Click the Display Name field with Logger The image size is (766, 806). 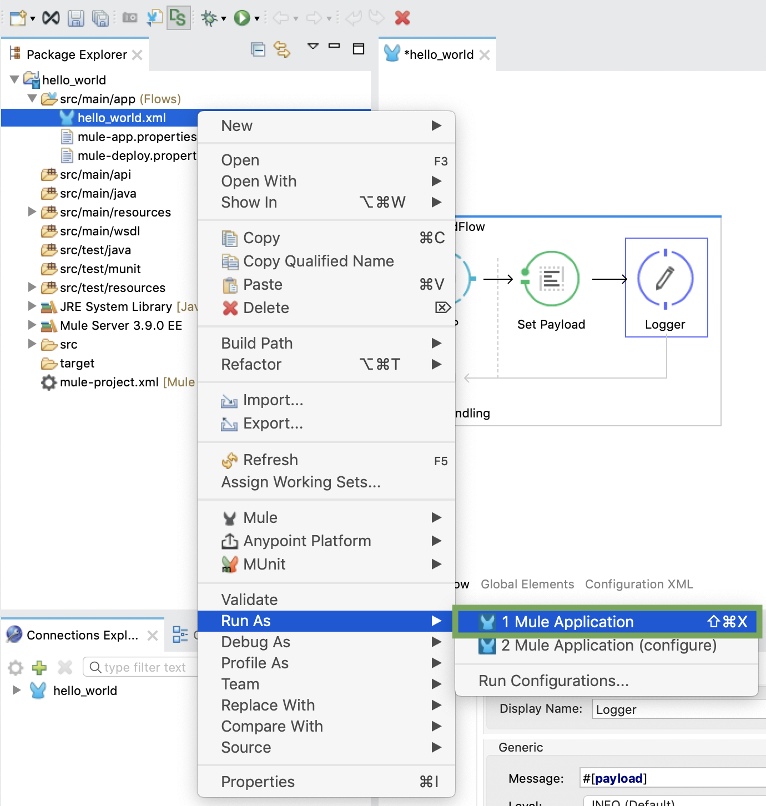(679, 709)
